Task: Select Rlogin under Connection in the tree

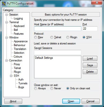Action: point(17,72)
